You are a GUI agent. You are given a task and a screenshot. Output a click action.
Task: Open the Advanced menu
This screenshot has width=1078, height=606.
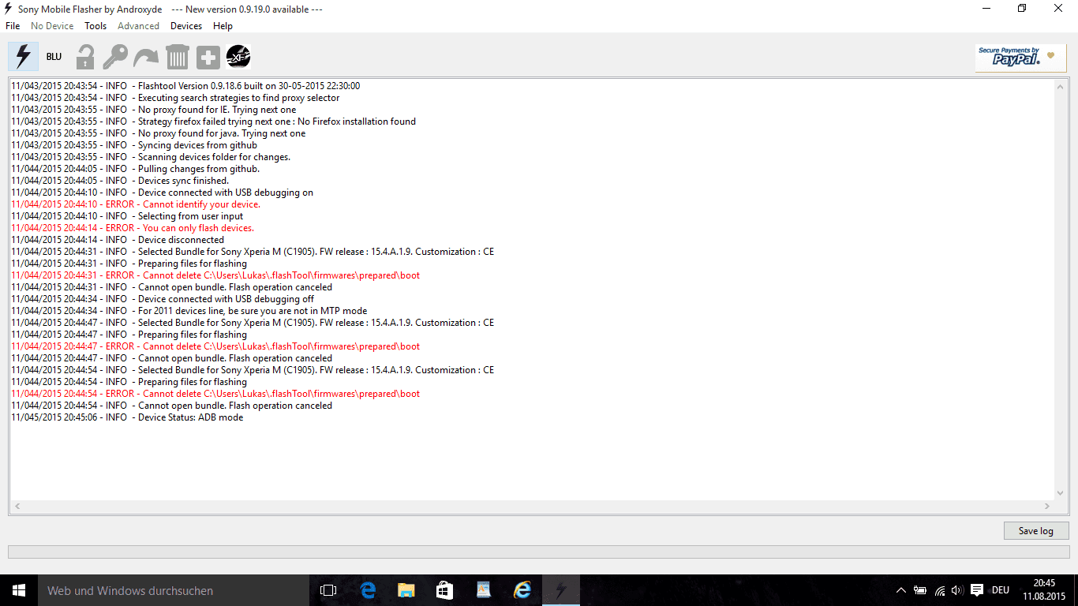pyautogui.click(x=138, y=26)
